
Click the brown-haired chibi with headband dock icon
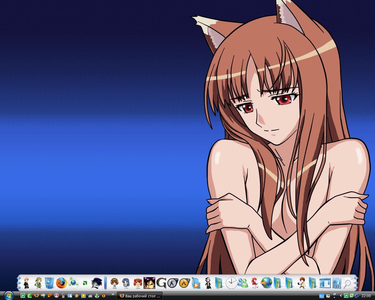(114, 283)
